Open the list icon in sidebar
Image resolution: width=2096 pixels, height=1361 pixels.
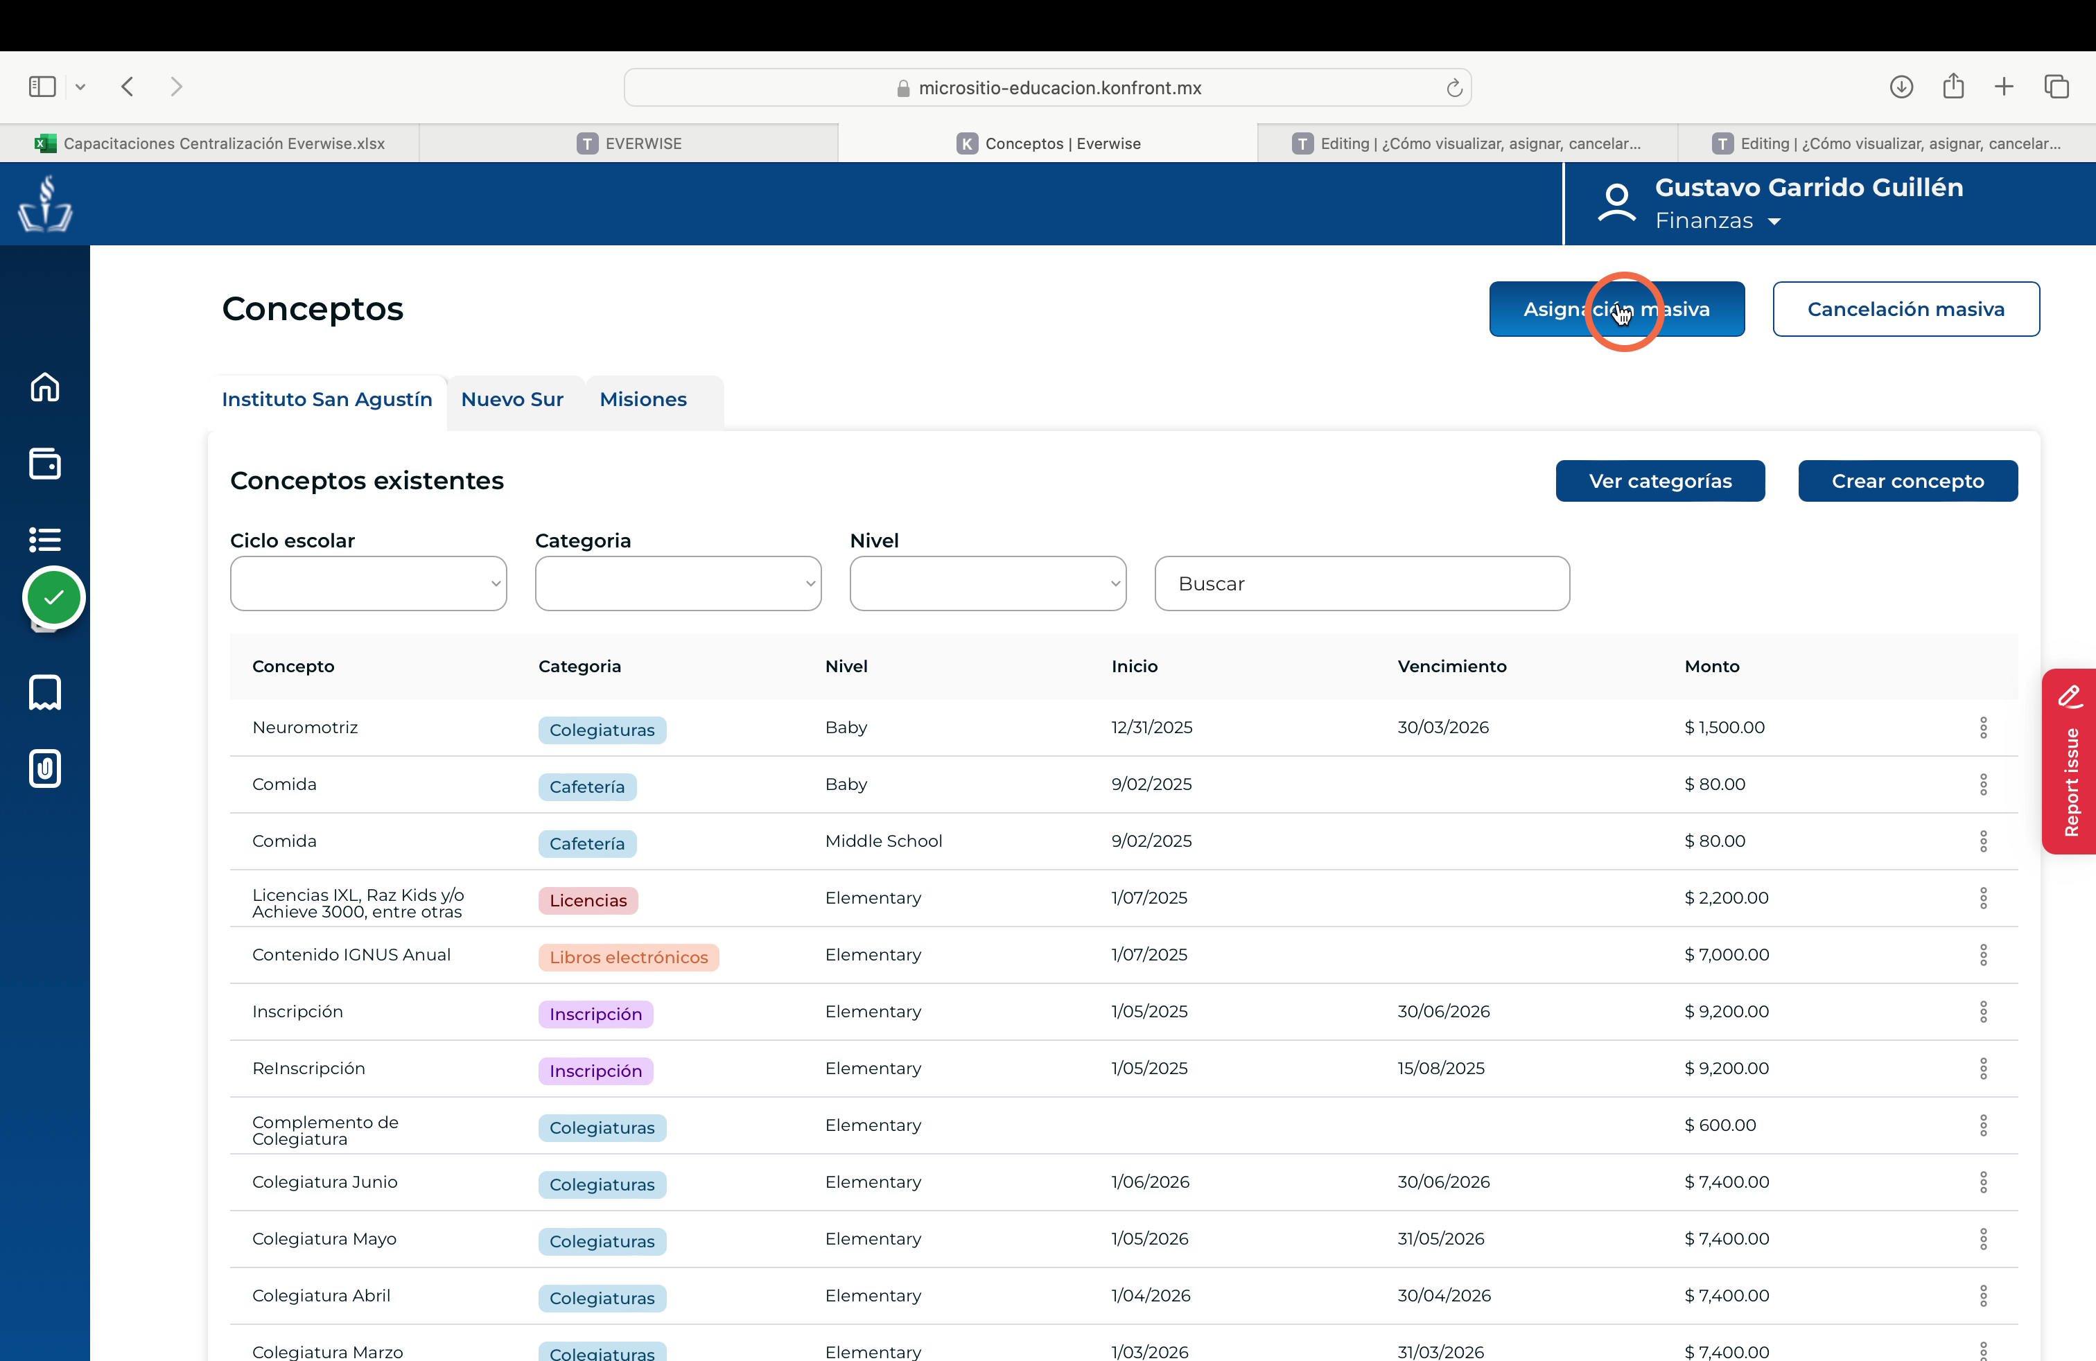point(45,538)
